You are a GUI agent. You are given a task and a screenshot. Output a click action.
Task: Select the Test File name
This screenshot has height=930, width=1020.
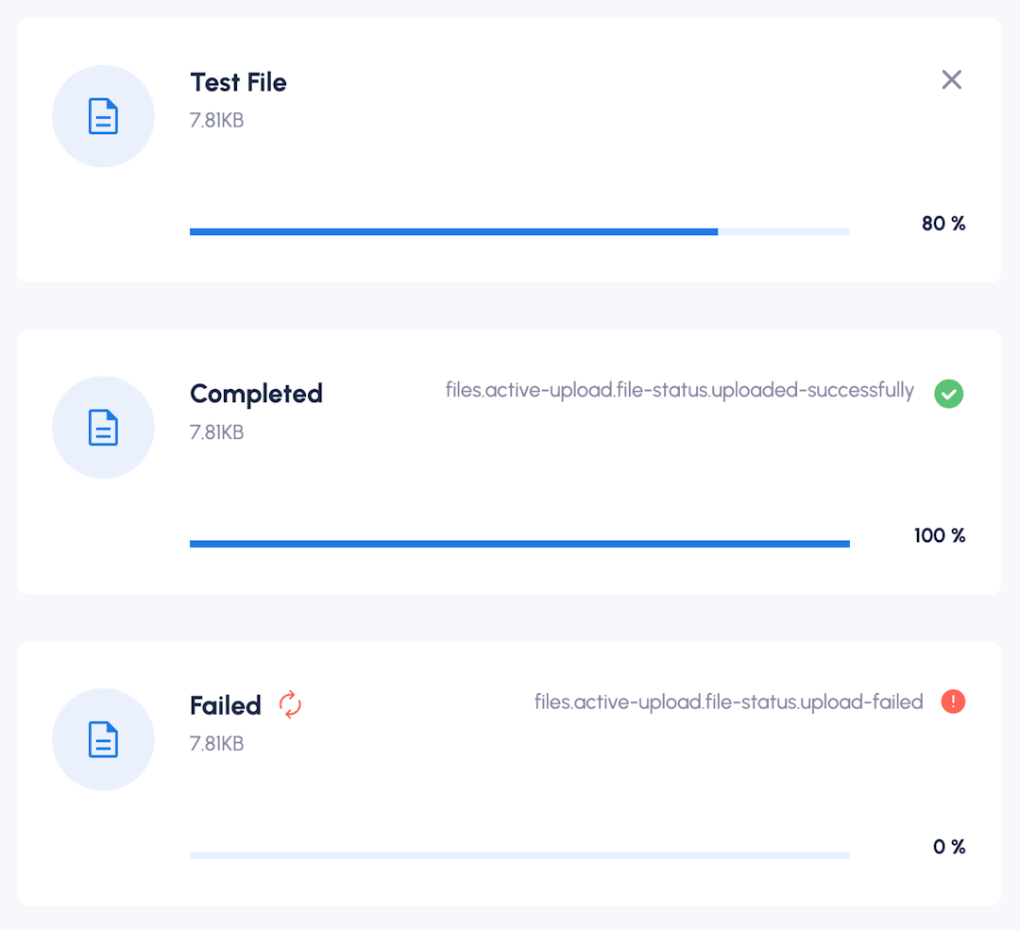click(238, 82)
